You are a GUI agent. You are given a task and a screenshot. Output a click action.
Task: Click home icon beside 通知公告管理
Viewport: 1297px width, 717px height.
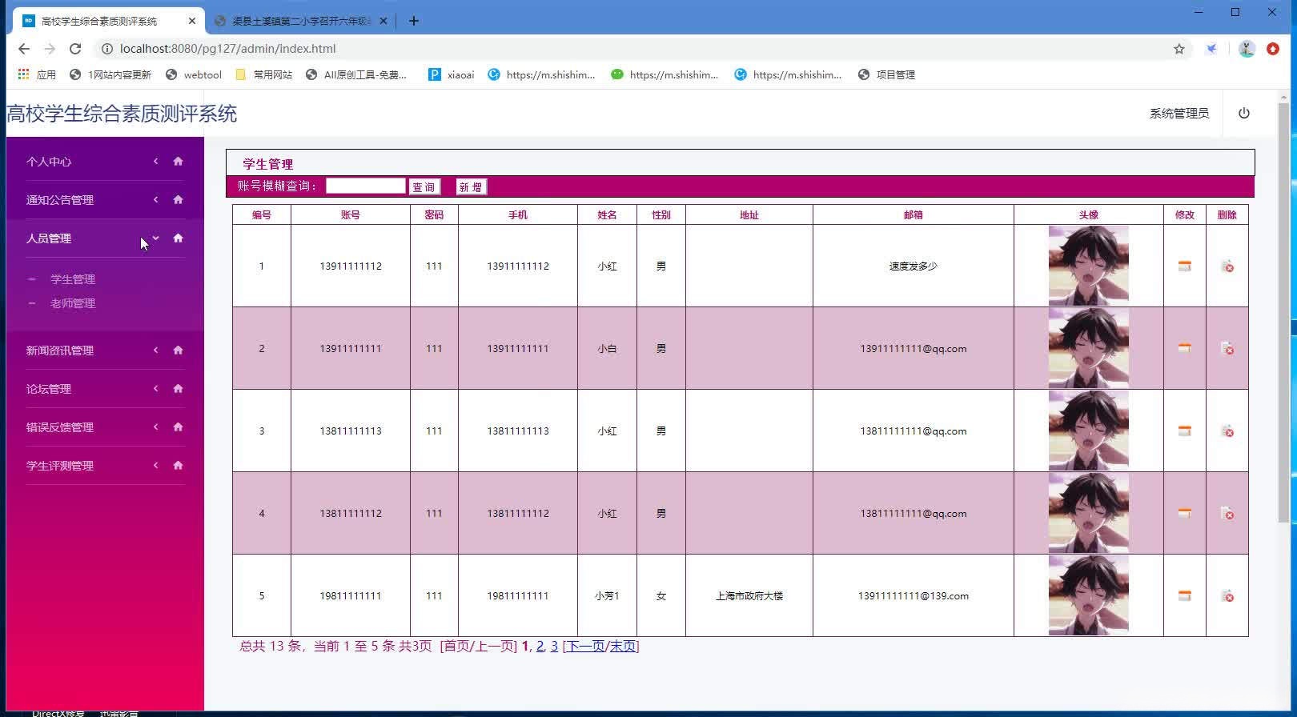(x=178, y=200)
